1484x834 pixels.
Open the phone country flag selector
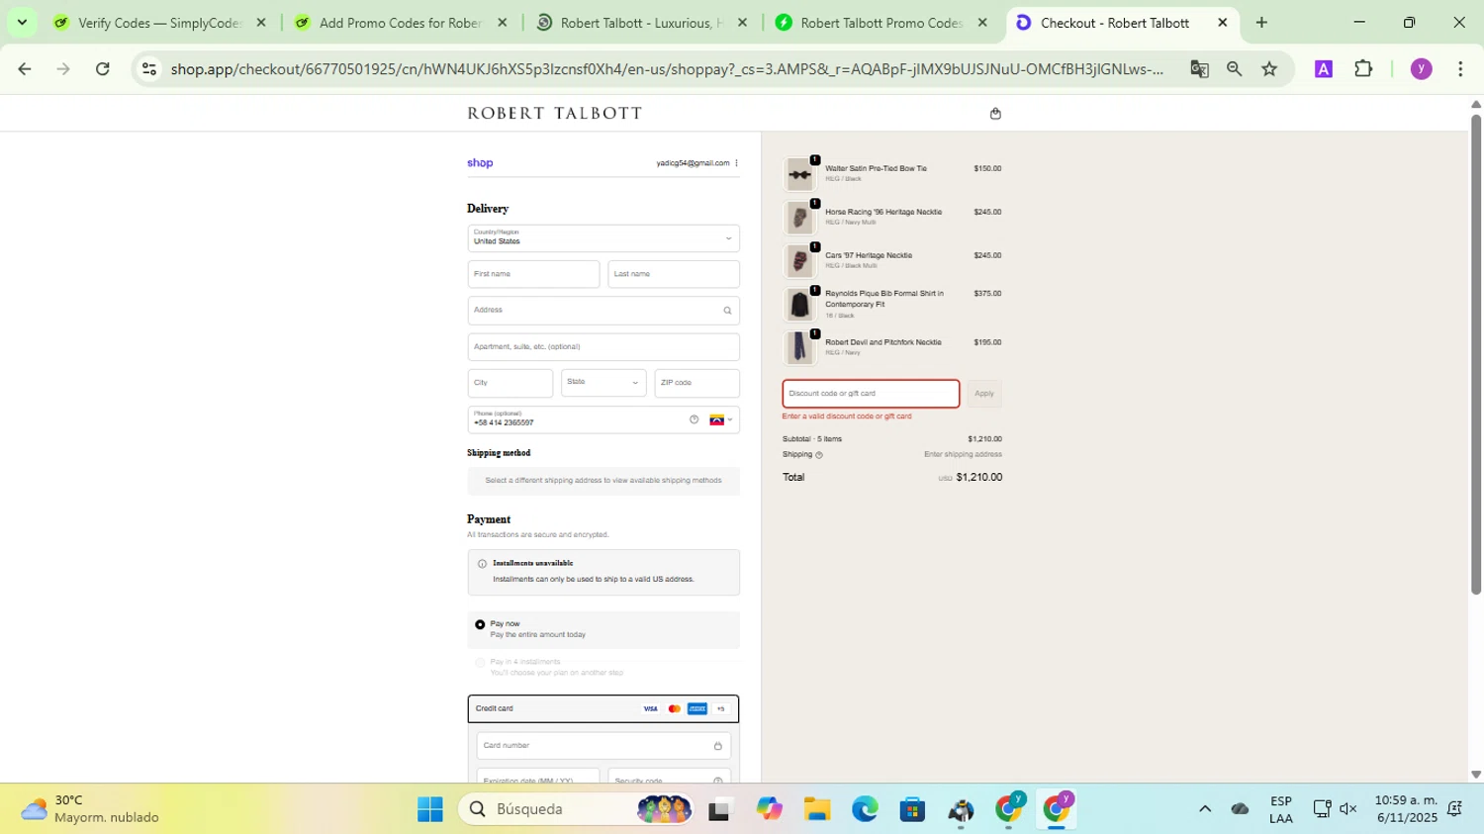721,419
